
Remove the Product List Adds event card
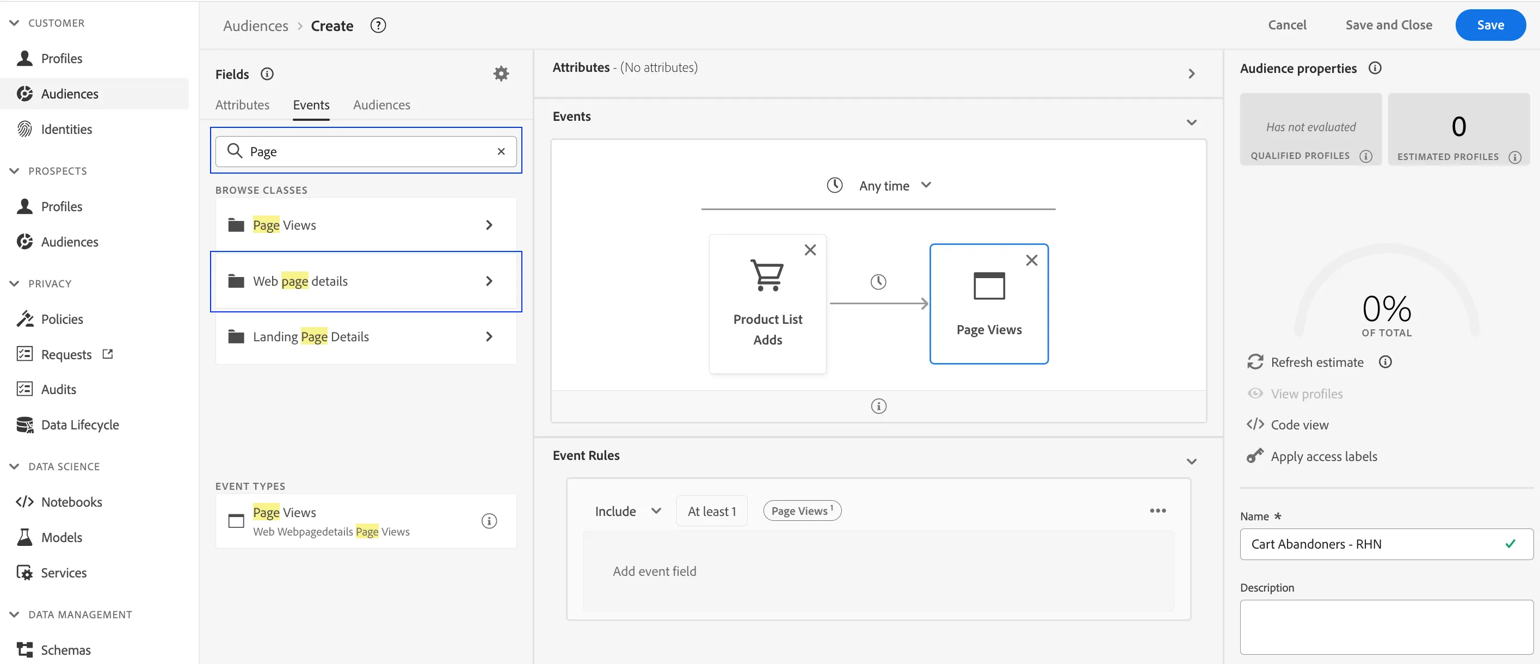point(810,250)
